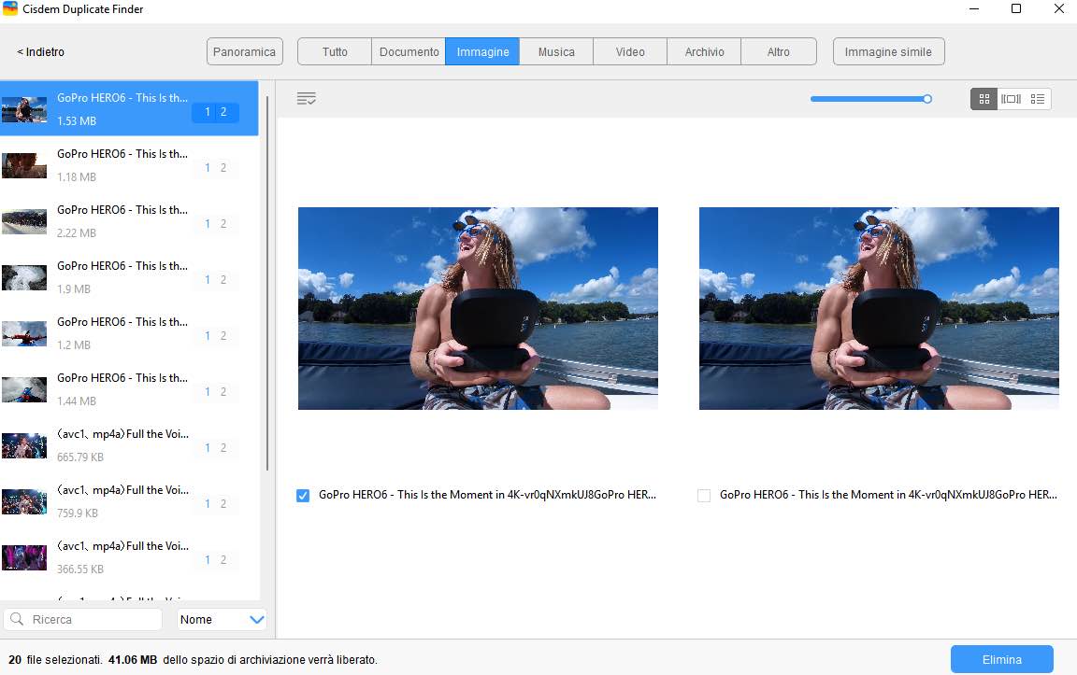Switch to side-by-side comparison view
Screen dimensions: 1077x675
pyautogui.click(x=1011, y=98)
